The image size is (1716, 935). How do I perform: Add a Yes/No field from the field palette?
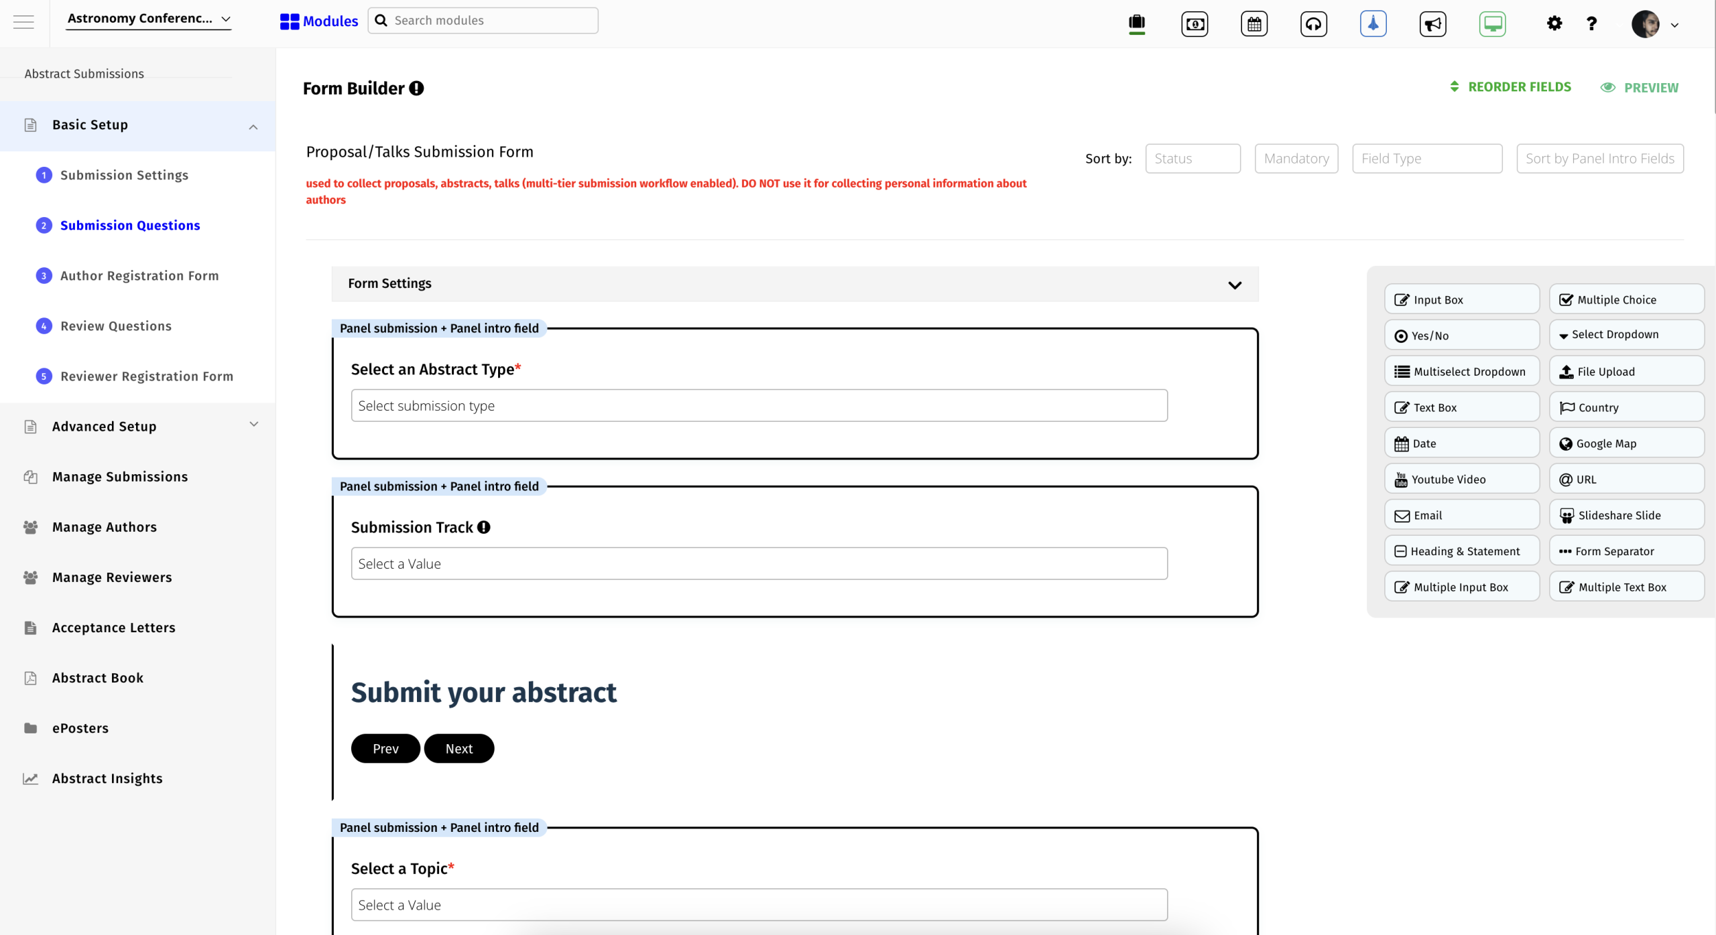point(1462,335)
